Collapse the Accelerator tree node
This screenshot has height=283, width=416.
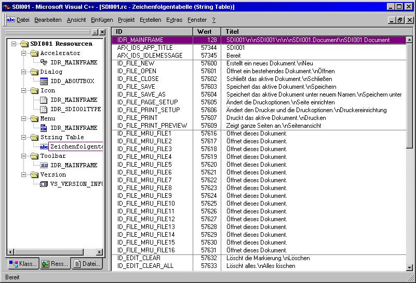[x=23, y=53]
